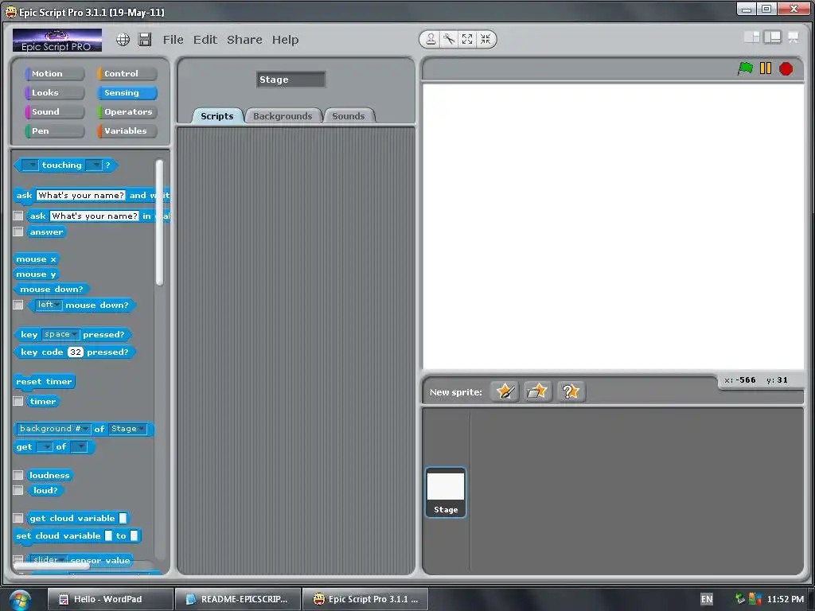Select the grow sprite tool
815x611 pixels.
tap(467, 39)
